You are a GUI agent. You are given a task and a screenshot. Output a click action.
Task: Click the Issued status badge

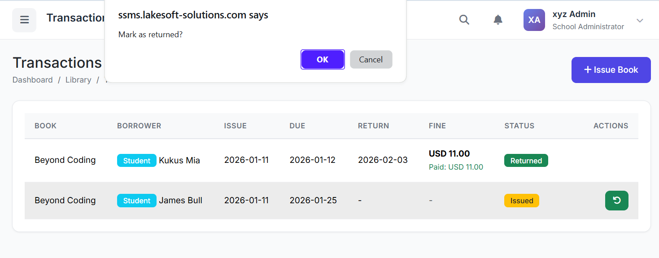(x=521, y=201)
